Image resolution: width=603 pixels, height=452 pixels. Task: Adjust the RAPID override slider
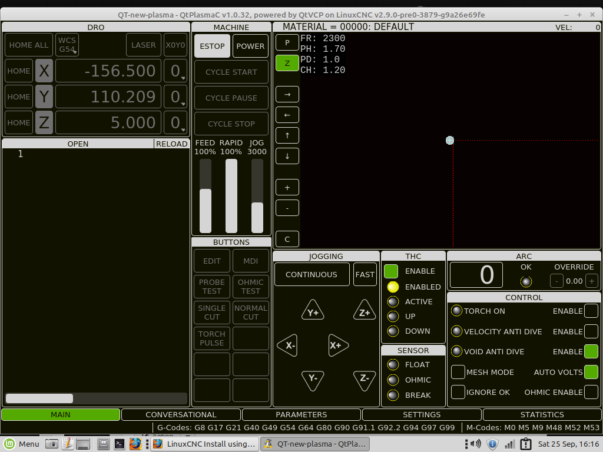tap(231, 196)
